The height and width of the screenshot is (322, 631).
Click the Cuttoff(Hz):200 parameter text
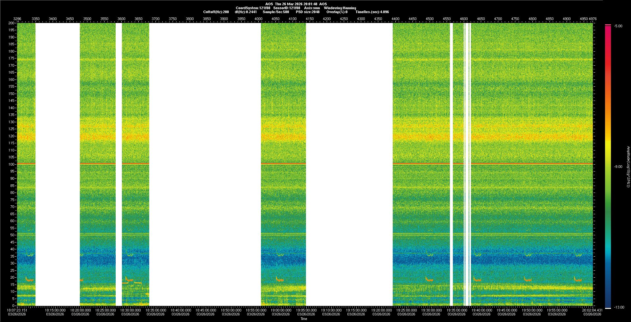(x=216, y=12)
